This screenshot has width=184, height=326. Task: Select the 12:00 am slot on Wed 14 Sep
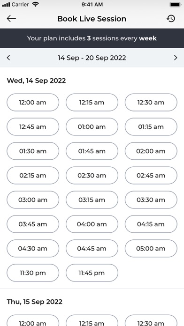(x=33, y=102)
